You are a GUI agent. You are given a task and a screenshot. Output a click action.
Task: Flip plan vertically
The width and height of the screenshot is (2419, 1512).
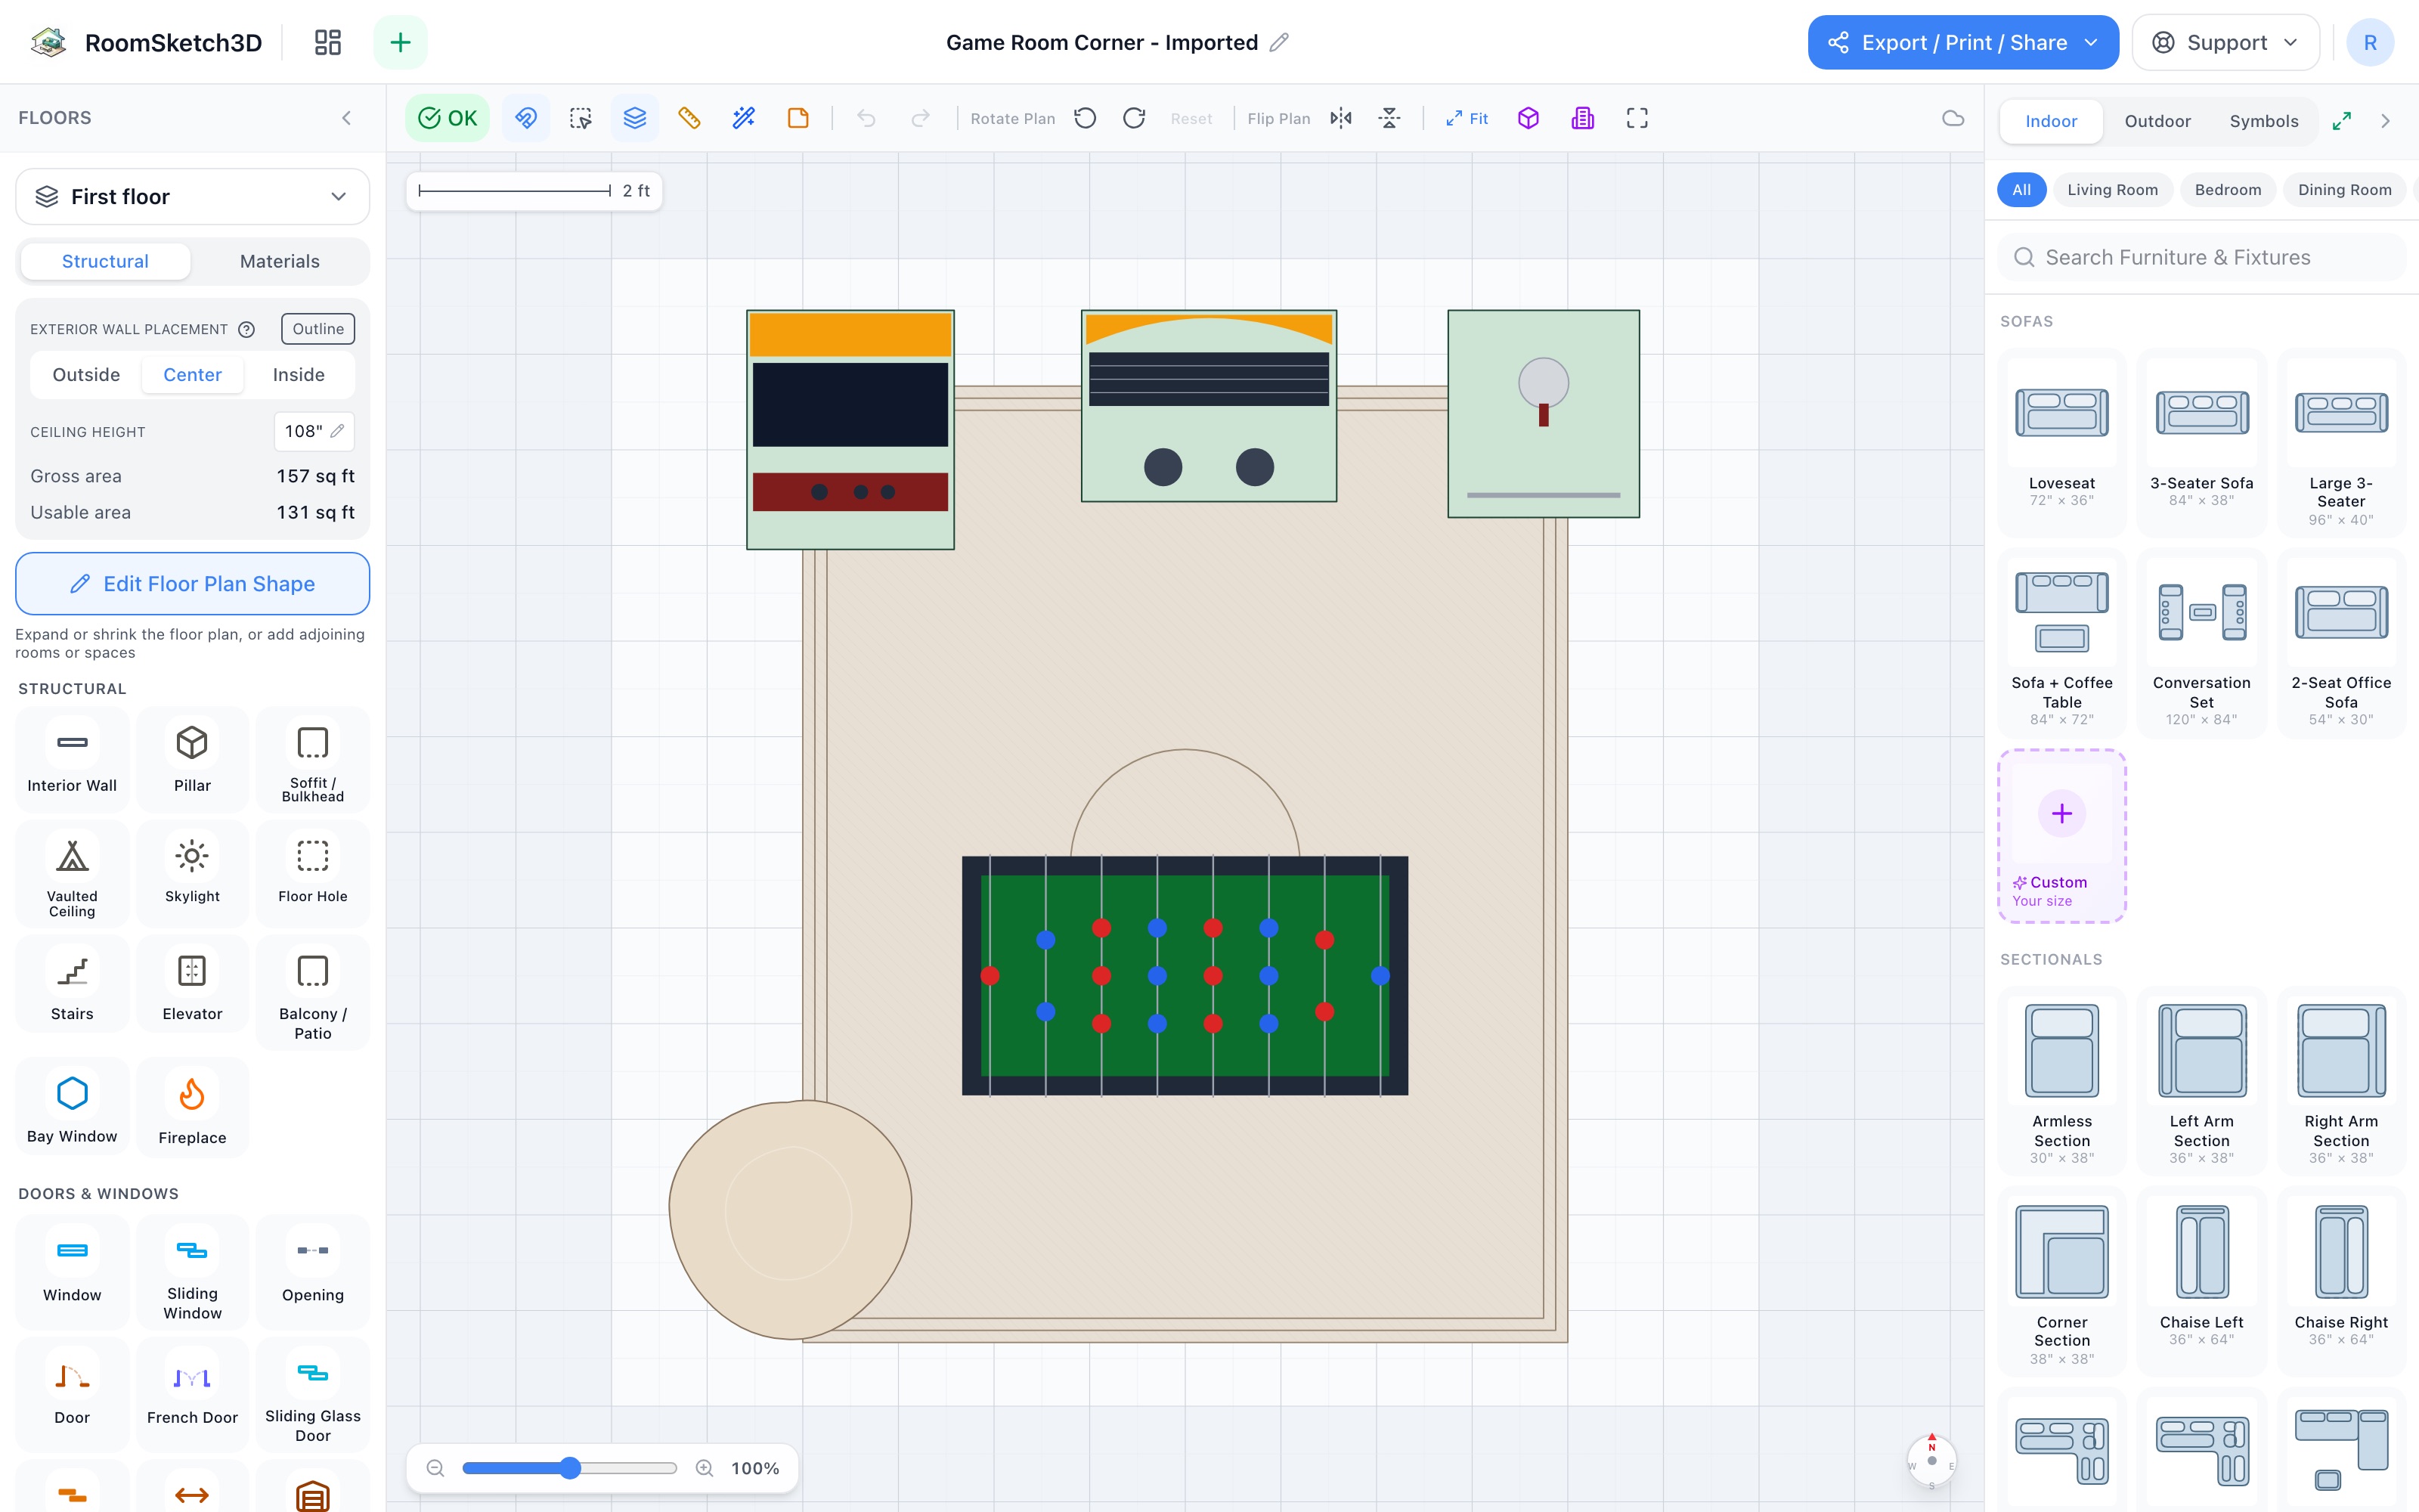(x=1389, y=118)
